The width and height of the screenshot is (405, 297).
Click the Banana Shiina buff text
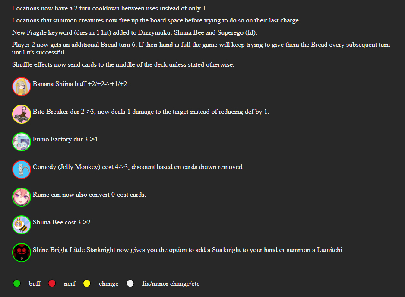coord(81,84)
